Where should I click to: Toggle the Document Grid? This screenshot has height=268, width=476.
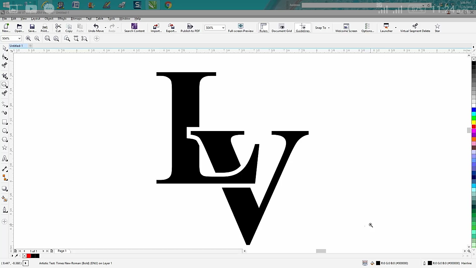coord(282,28)
